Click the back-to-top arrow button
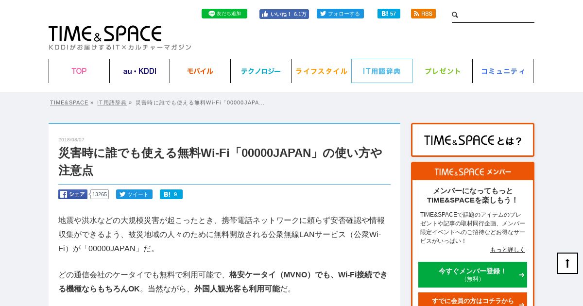Viewport: 583px width, 306px height. [x=567, y=263]
